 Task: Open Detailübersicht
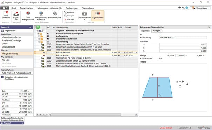point(8,47)
